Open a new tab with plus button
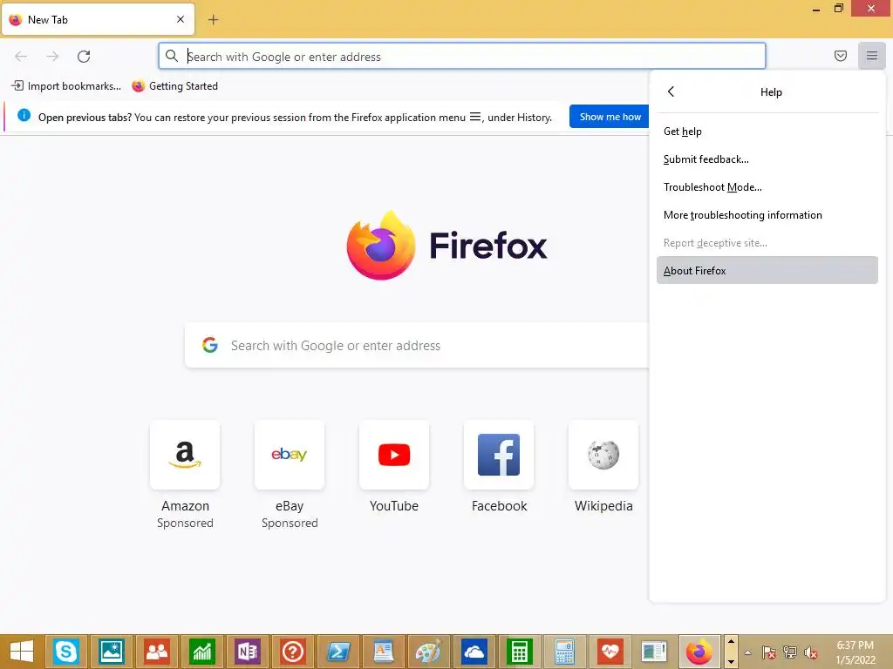 (213, 20)
